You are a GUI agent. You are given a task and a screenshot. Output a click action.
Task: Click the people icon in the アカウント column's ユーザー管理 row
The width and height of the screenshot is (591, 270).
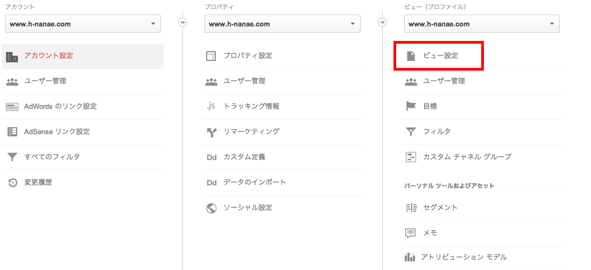12,81
